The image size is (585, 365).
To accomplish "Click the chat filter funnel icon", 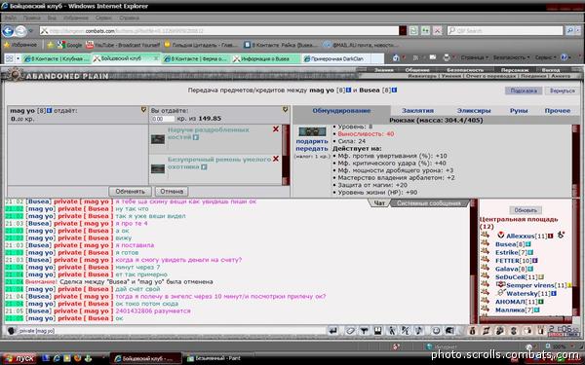I will point(364,331).
